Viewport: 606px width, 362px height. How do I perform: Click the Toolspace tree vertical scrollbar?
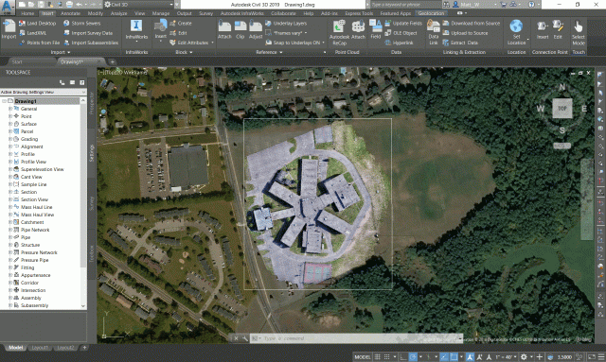click(x=83, y=202)
